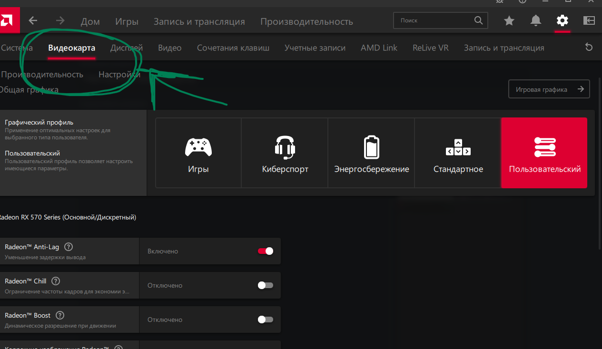
Task: Click Отключено status of Radeon Chill
Action: click(165, 285)
